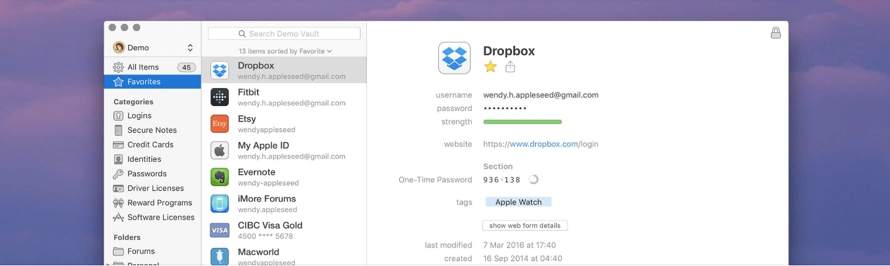Click the 'show web form details' button
The image size is (890, 266).
click(x=525, y=226)
